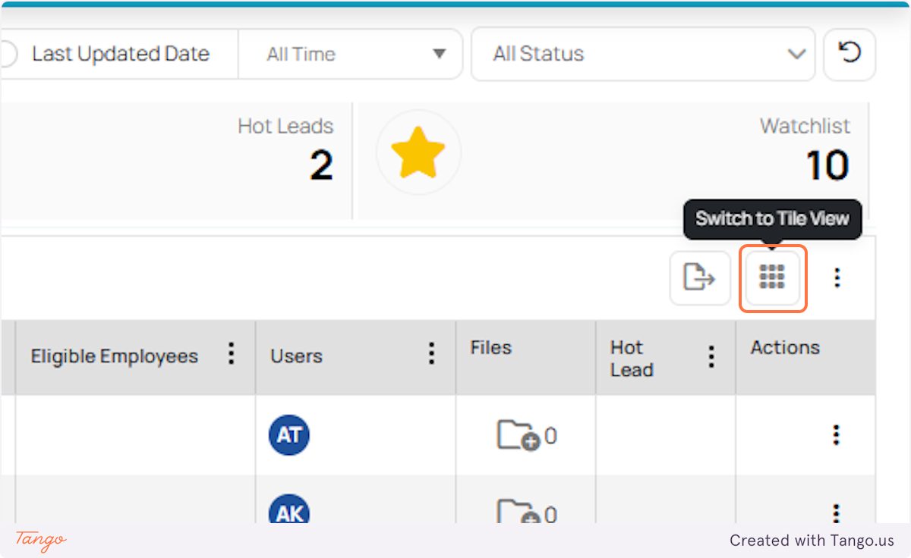This screenshot has height=558, width=911.
Task: Click the Last Updated Date filter field
Action: pos(120,54)
